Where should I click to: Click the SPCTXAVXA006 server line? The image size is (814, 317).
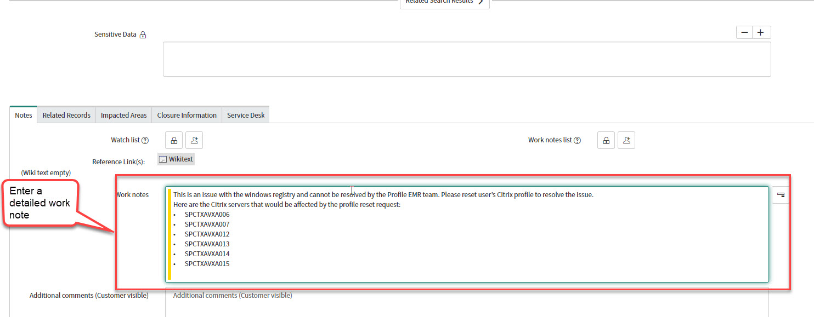[207, 215]
